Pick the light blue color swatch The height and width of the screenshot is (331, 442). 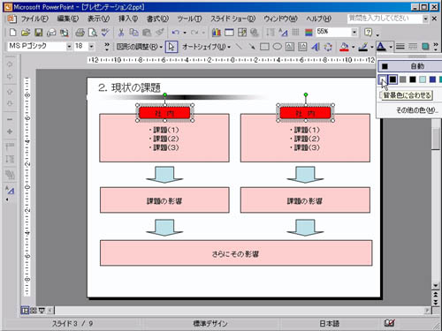[x=423, y=79]
